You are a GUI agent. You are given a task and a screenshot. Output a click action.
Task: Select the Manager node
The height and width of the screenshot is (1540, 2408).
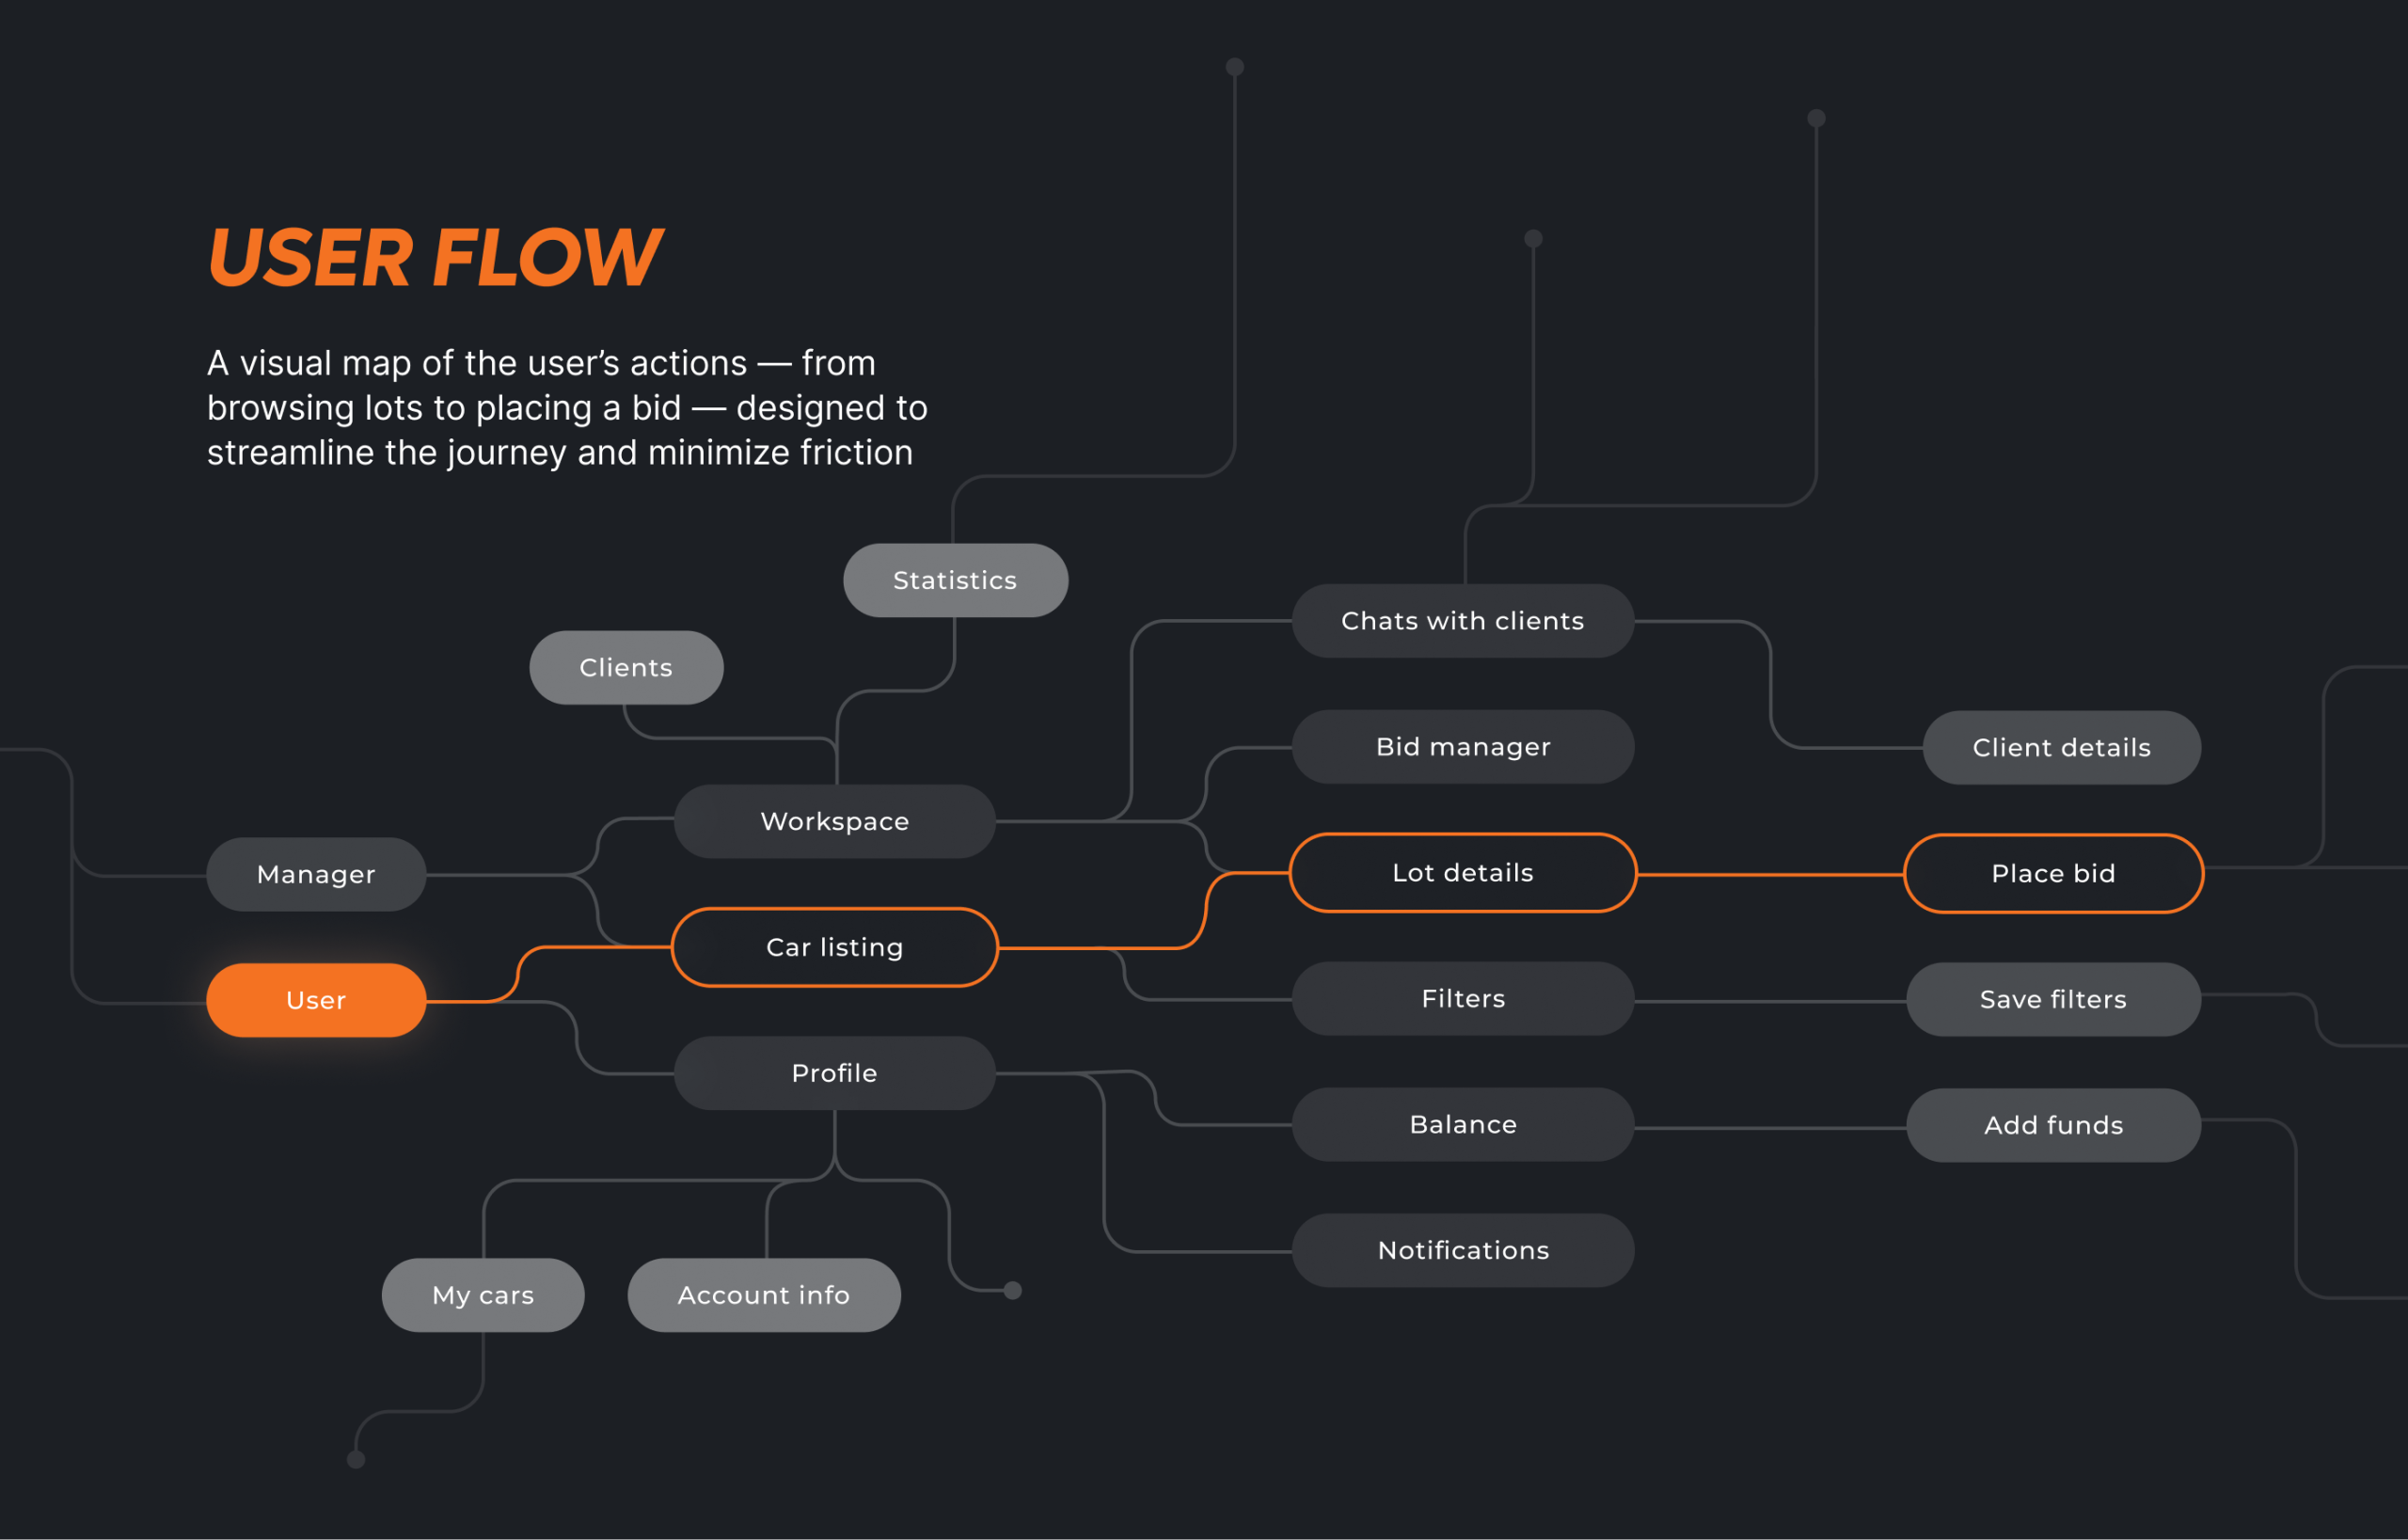coord(316,874)
